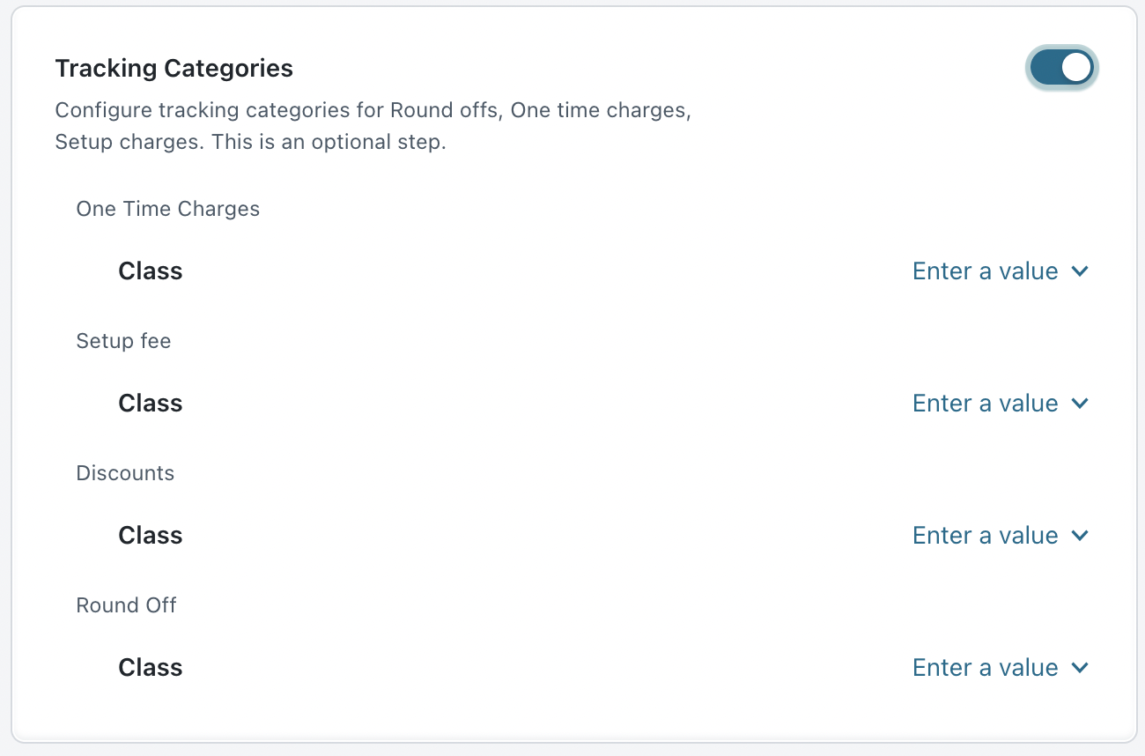Open 'Enter a value' dropdown under Setup fee

[x=985, y=404]
